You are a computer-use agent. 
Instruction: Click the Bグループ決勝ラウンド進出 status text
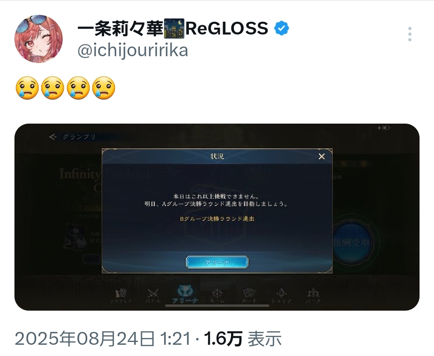(217, 219)
